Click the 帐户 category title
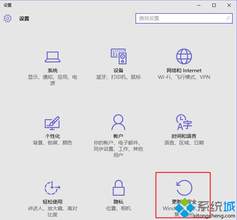The height and width of the screenshot is (220, 237). [x=118, y=136]
